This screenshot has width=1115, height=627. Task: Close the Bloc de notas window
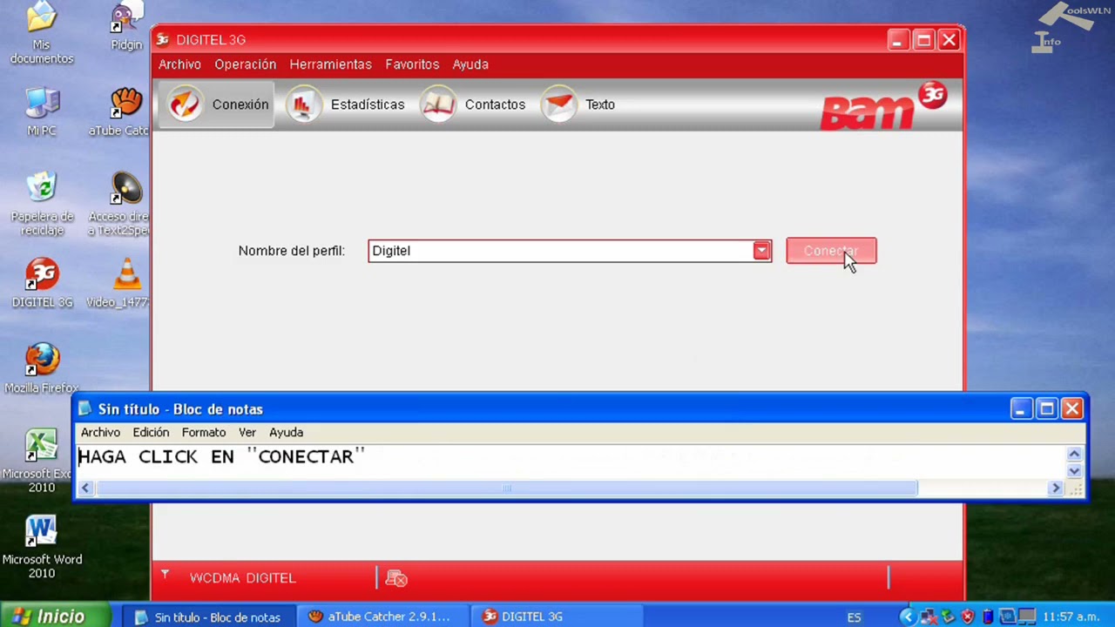point(1071,408)
